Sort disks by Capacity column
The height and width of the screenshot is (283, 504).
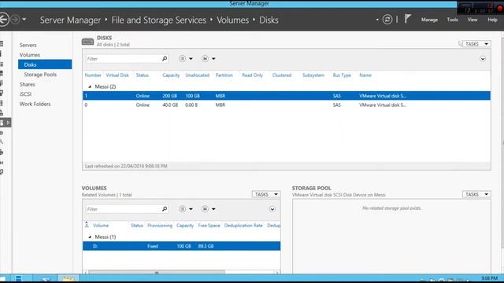tap(171, 75)
